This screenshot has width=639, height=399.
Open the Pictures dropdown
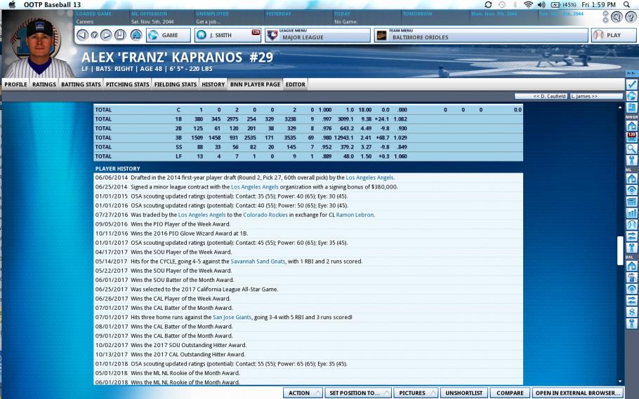click(416, 393)
